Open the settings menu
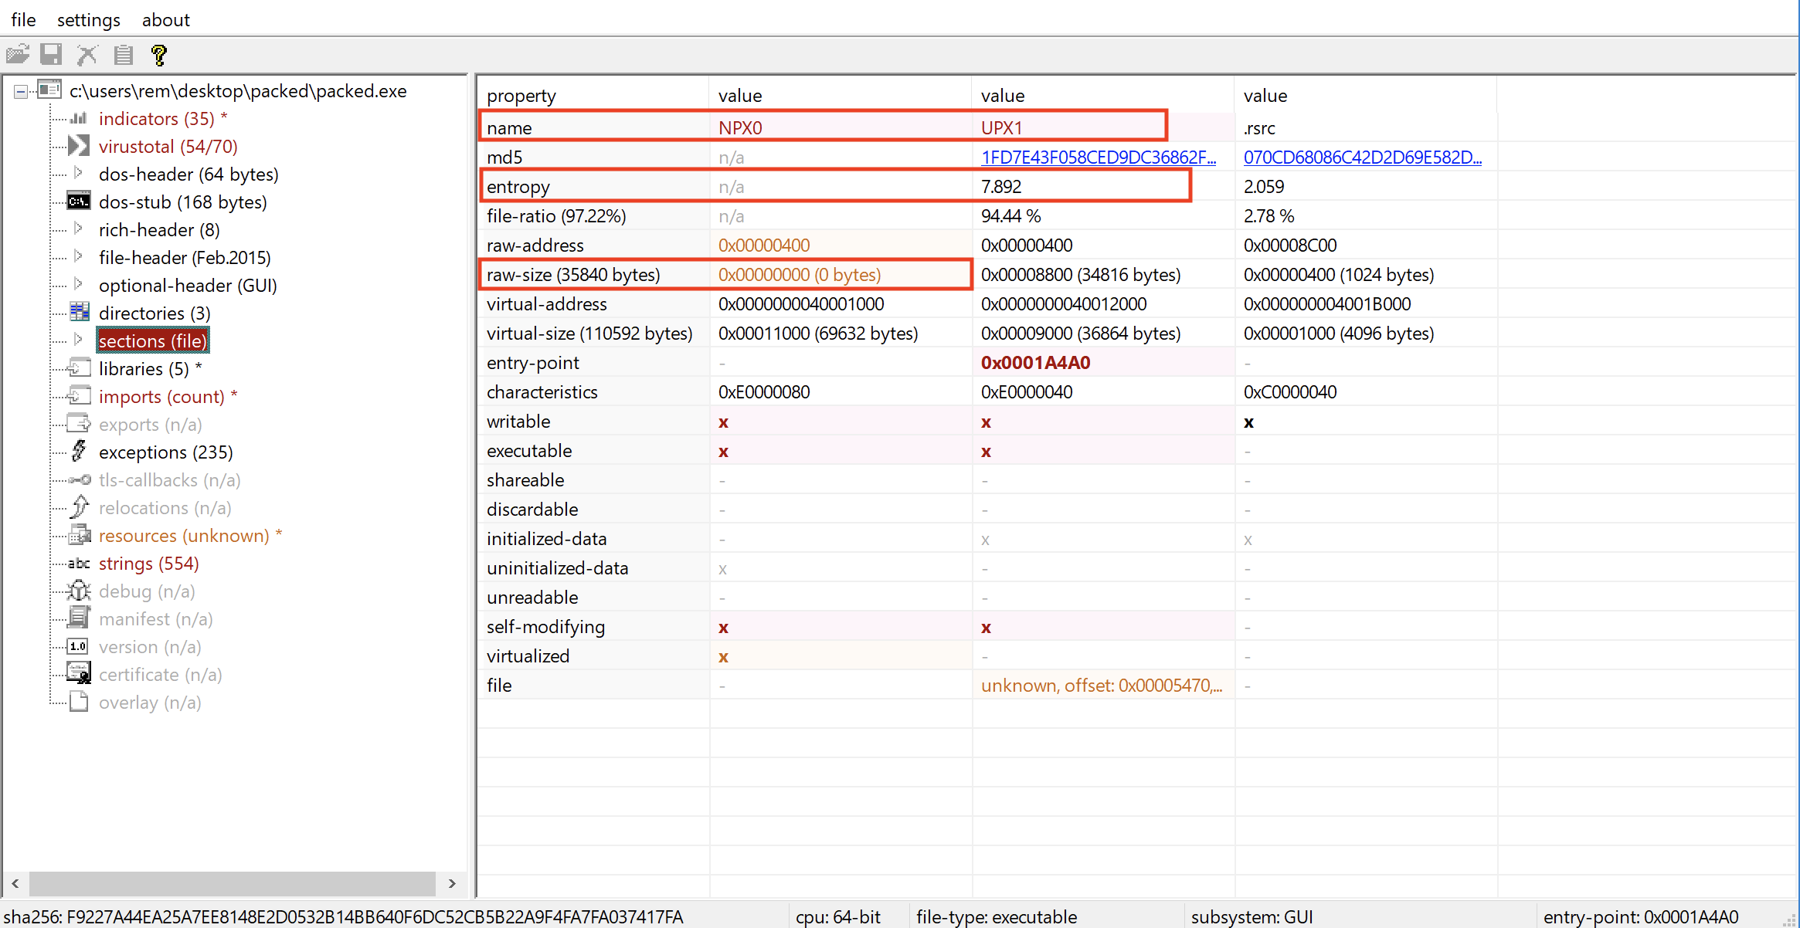The height and width of the screenshot is (928, 1800). (89, 19)
